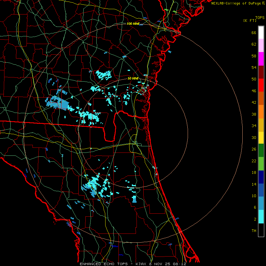Click the navy 22 color band

(x=261, y=177)
